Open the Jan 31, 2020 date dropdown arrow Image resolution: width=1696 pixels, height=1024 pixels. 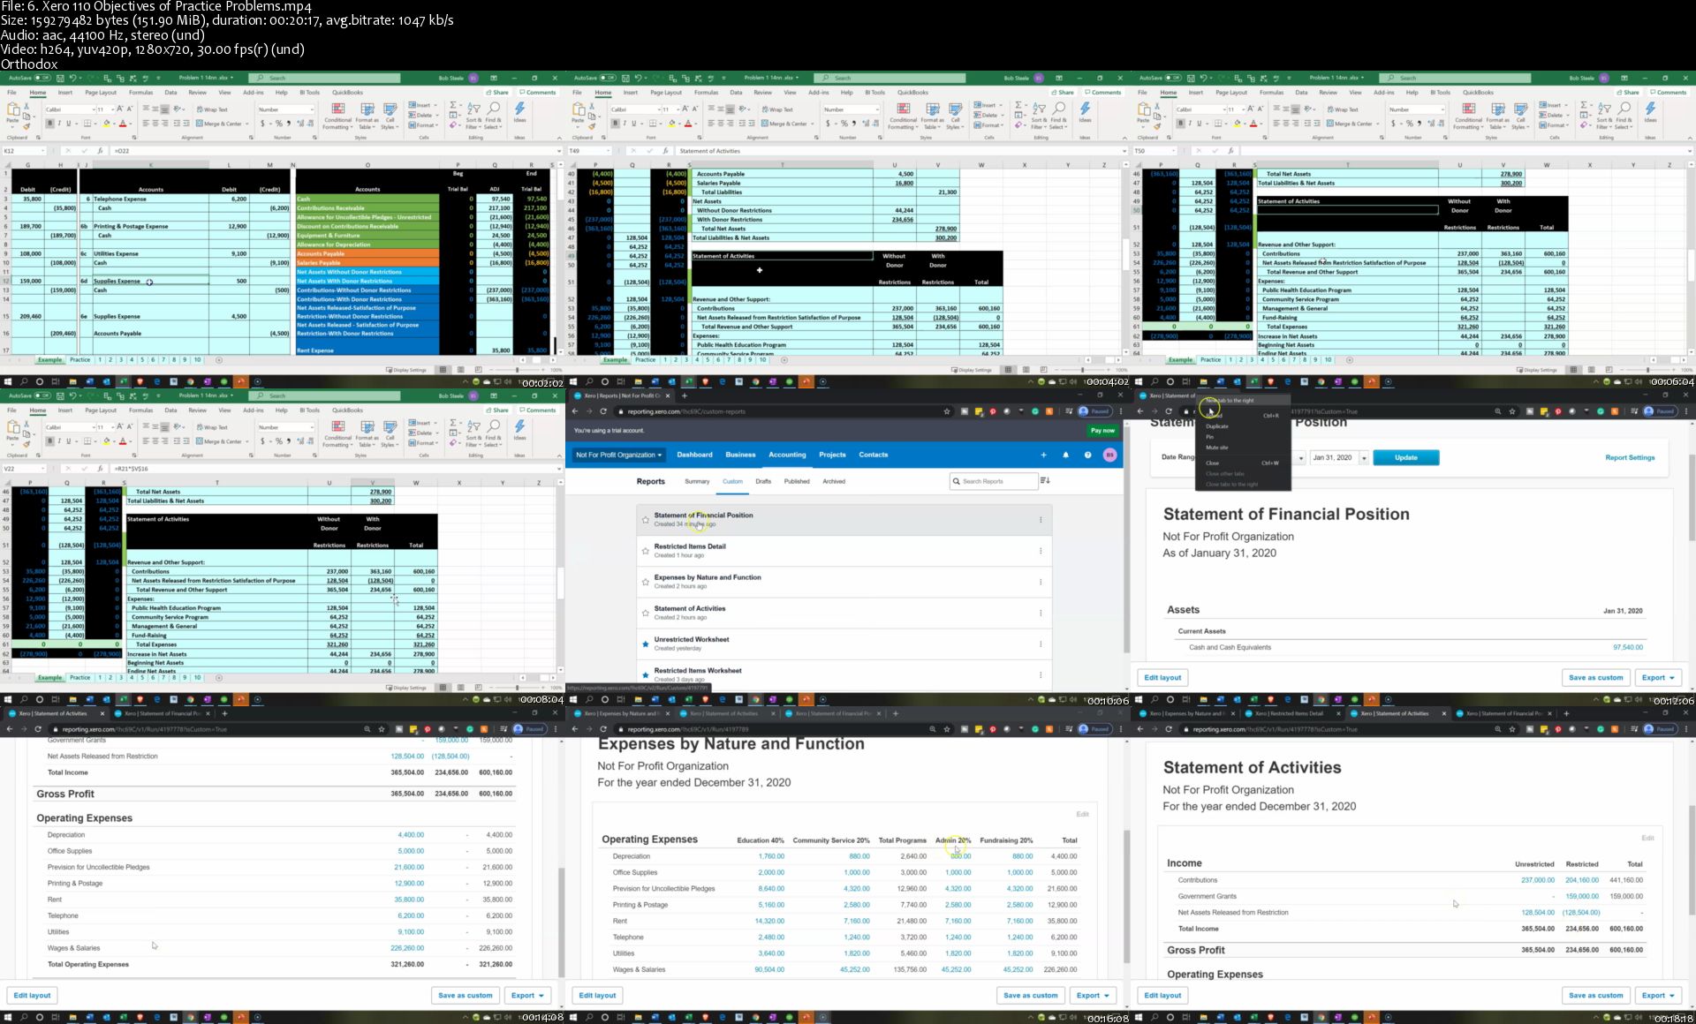click(x=1364, y=458)
